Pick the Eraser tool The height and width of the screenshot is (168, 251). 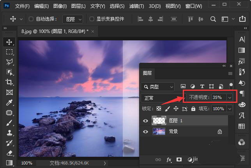[x=9, y=153]
